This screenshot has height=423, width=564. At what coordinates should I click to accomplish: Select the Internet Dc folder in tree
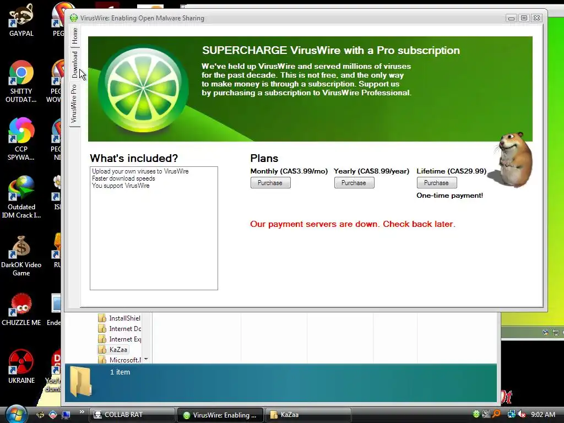pos(120,328)
